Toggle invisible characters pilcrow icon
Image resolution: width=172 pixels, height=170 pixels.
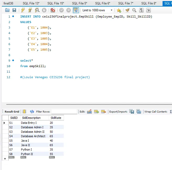point(141,10)
